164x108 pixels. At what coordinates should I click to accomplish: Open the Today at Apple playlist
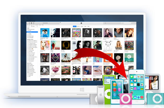point(31,56)
